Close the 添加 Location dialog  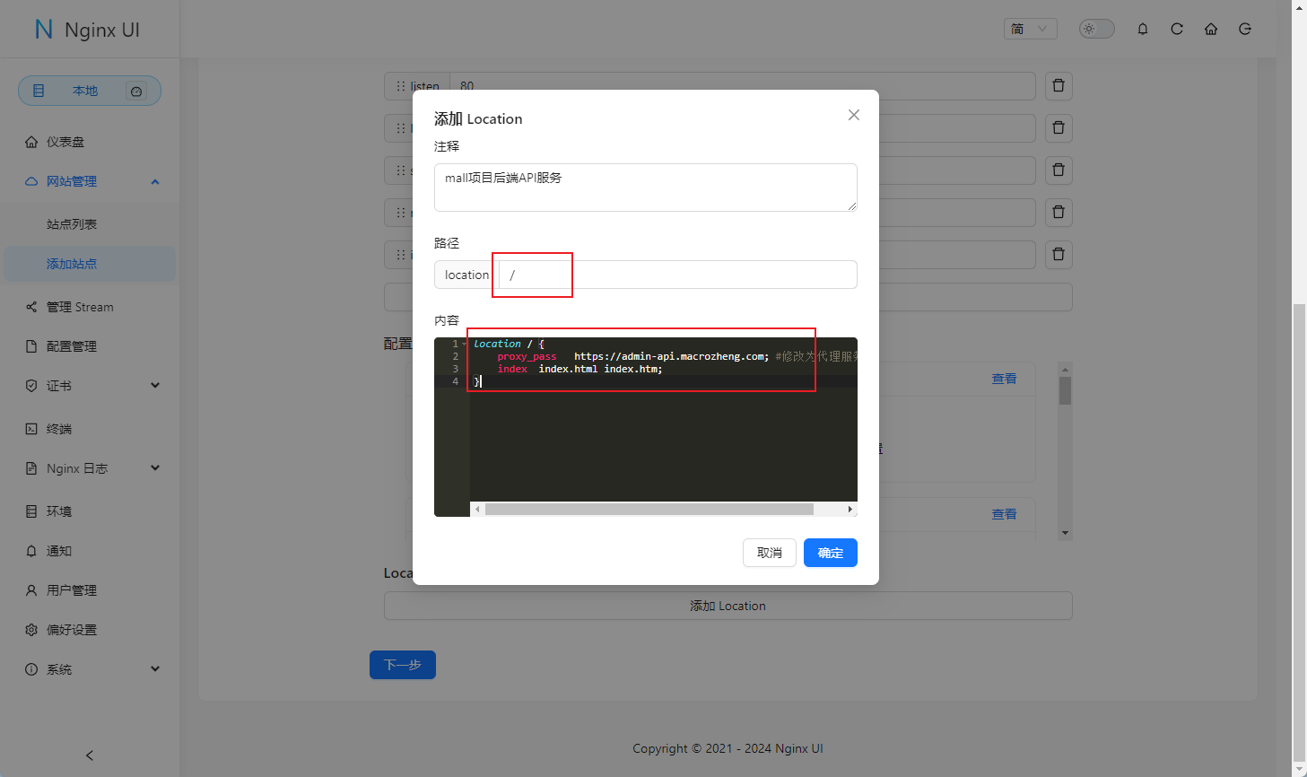point(854,115)
